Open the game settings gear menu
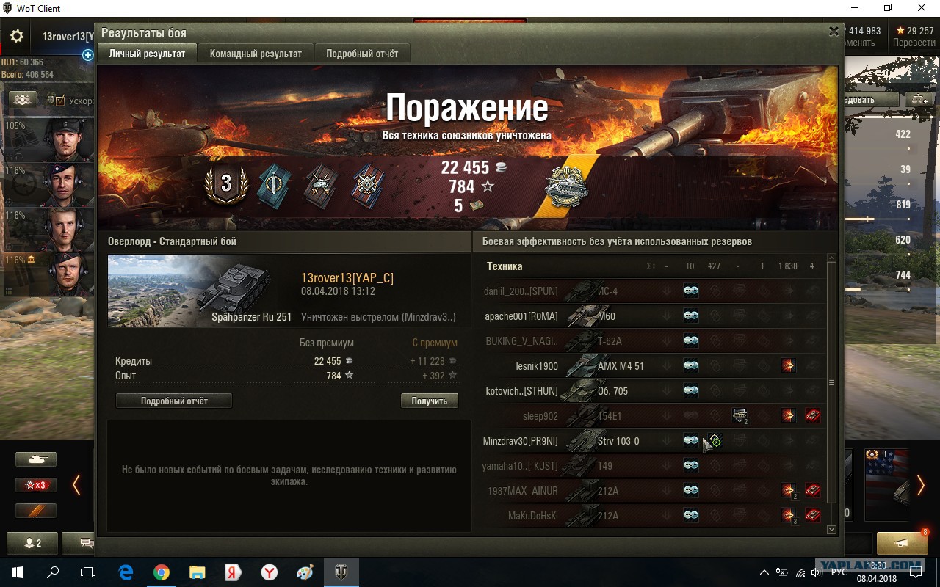 [17, 36]
